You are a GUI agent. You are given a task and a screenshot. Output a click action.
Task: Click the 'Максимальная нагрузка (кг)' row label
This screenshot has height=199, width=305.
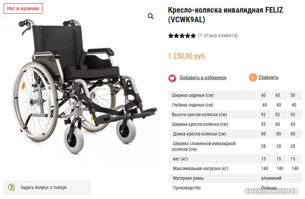(201, 168)
